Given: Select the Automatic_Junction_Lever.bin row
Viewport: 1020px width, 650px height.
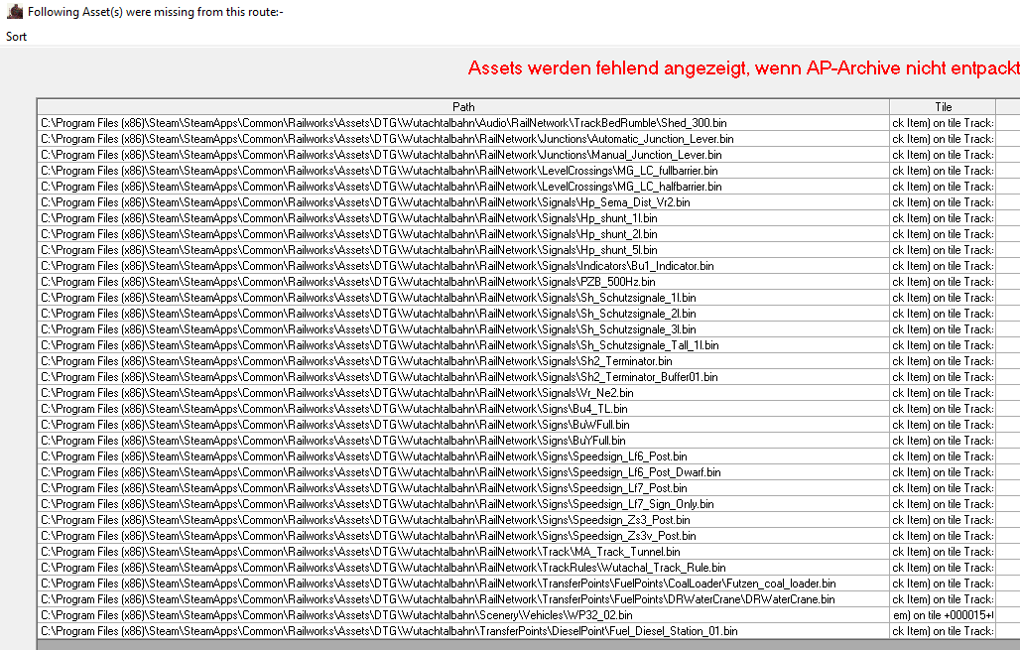Looking at the screenshot, I should pyautogui.click(x=463, y=139).
